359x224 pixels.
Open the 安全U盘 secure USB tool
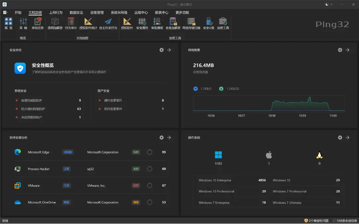click(209, 23)
